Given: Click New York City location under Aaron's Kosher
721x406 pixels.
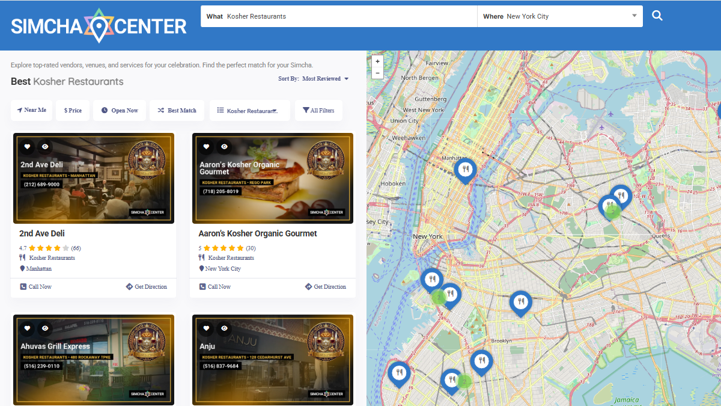Looking at the screenshot, I should coord(223,269).
